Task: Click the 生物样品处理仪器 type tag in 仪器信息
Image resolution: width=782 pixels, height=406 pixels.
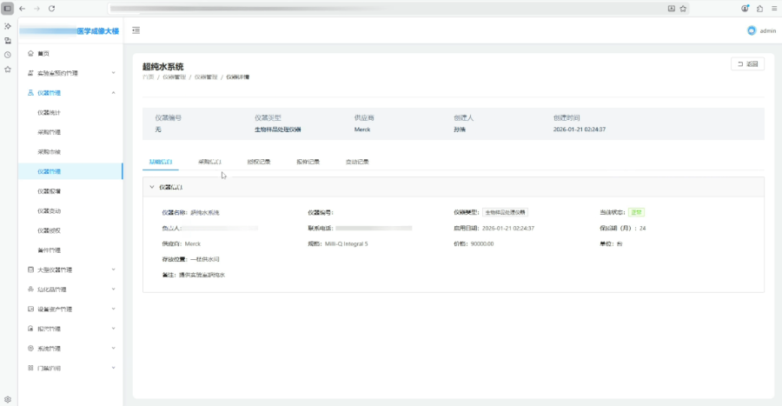Action: pyautogui.click(x=505, y=212)
